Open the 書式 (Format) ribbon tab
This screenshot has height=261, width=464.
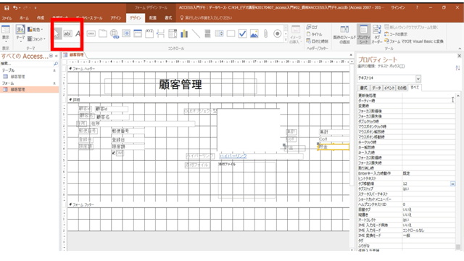[x=168, y=18]
